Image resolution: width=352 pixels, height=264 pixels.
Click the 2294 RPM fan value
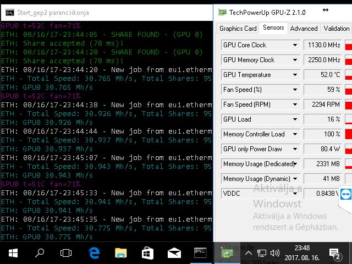tap(322, 105)
